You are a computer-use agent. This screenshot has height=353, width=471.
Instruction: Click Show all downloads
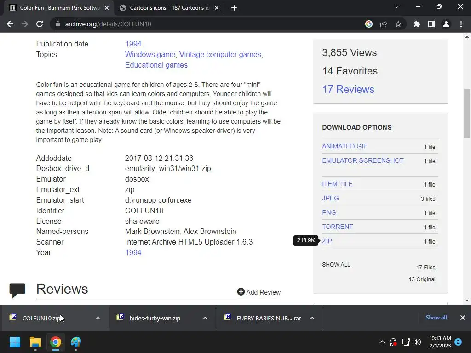(x=436, y=318)
